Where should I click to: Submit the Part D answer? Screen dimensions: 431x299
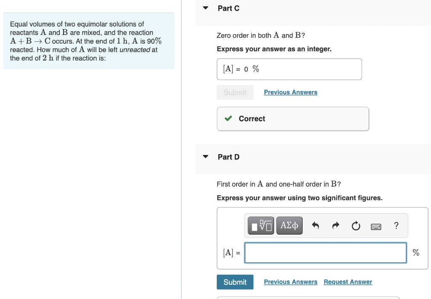click(235, 282)
